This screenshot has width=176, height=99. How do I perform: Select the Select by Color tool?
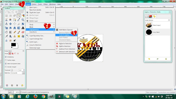23,16
